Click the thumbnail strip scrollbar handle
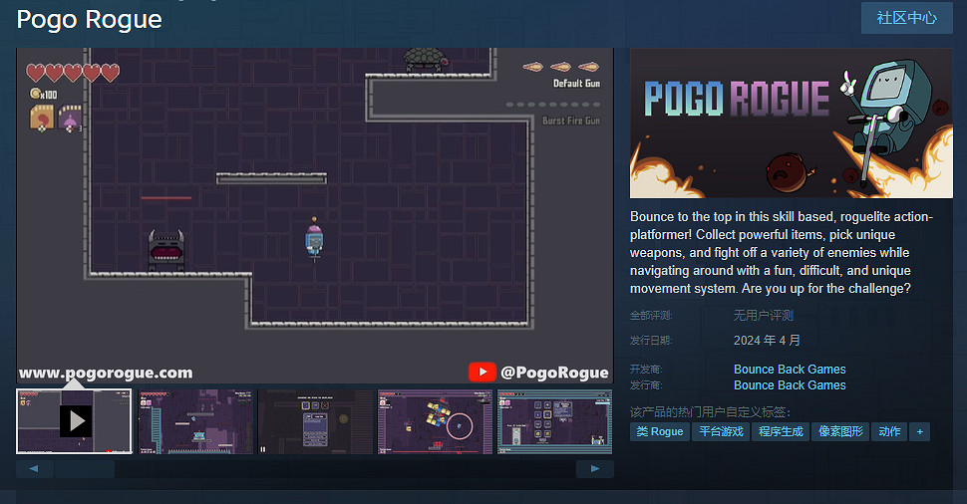The width and height of the screenshot is (967, 504). [85, 469]
